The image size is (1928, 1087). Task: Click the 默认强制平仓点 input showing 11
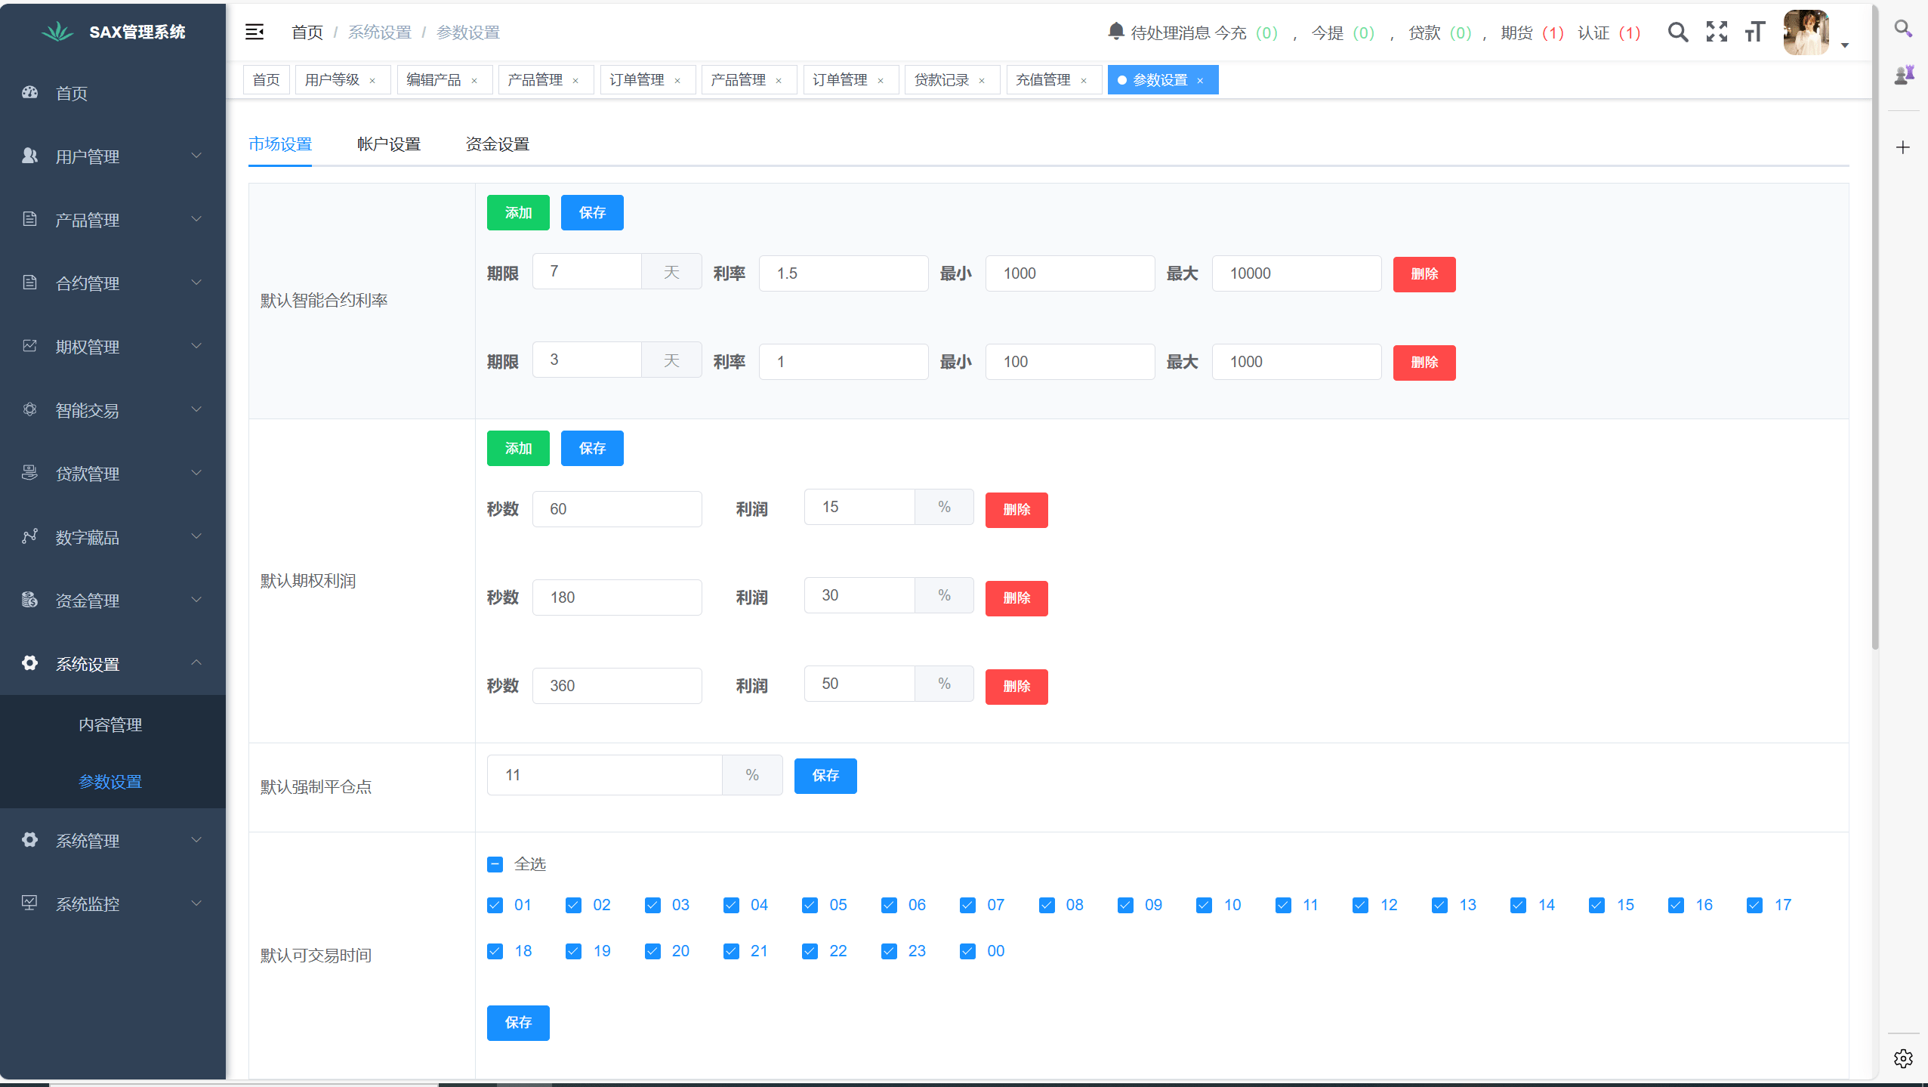coord(605,775)
